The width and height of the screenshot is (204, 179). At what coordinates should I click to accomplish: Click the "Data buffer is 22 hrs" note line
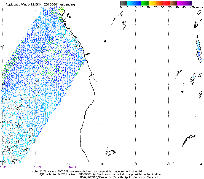[x=100, y=174]
